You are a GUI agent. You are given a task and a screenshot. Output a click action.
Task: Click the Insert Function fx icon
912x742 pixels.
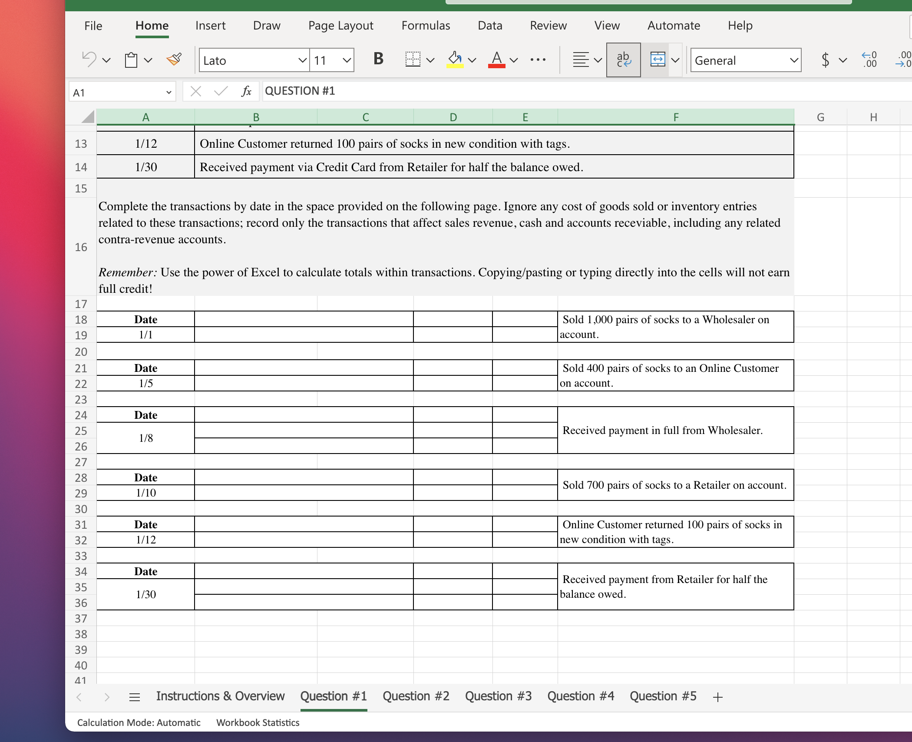pos(246,91)
